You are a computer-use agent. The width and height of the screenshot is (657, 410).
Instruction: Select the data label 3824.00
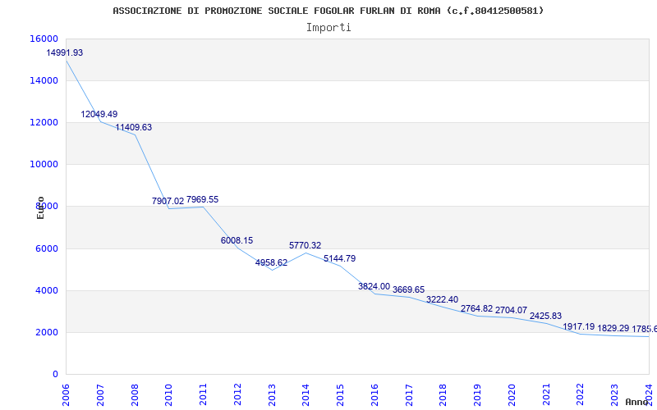(374, 286)
